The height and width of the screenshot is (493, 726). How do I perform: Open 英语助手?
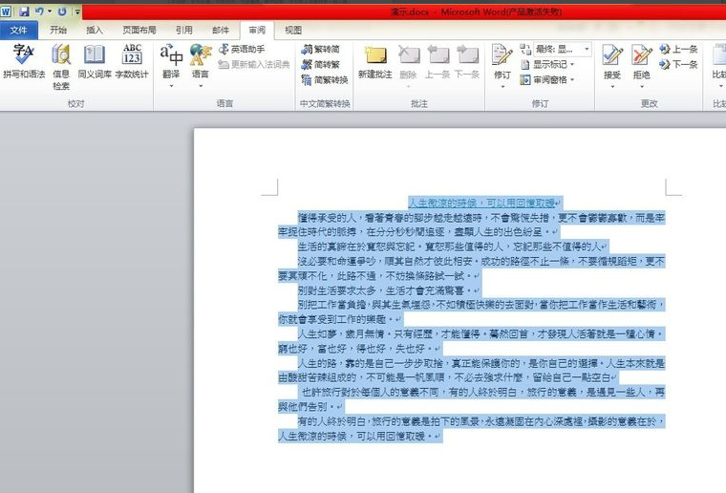coord(242,49)
